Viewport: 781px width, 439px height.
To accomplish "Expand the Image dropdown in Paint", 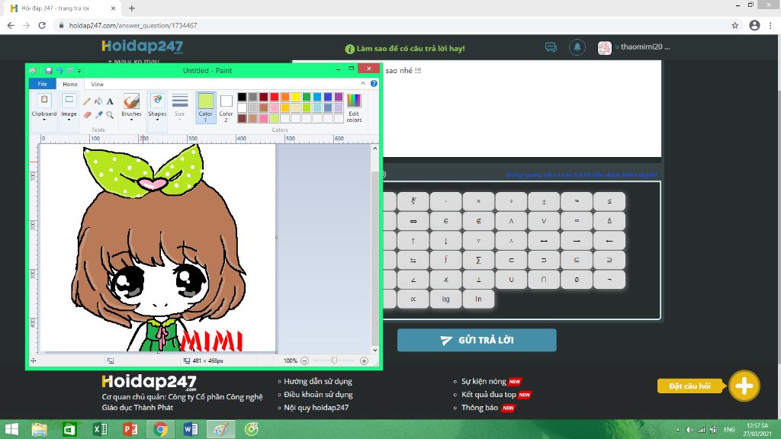I will (x=69, y=120).
